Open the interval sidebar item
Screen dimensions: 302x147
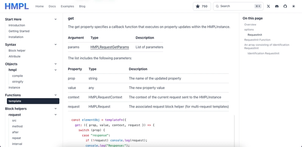click(x=17, y=144)
